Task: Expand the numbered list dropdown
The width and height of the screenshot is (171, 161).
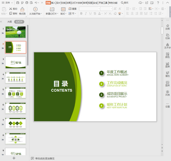Action: 136,9
